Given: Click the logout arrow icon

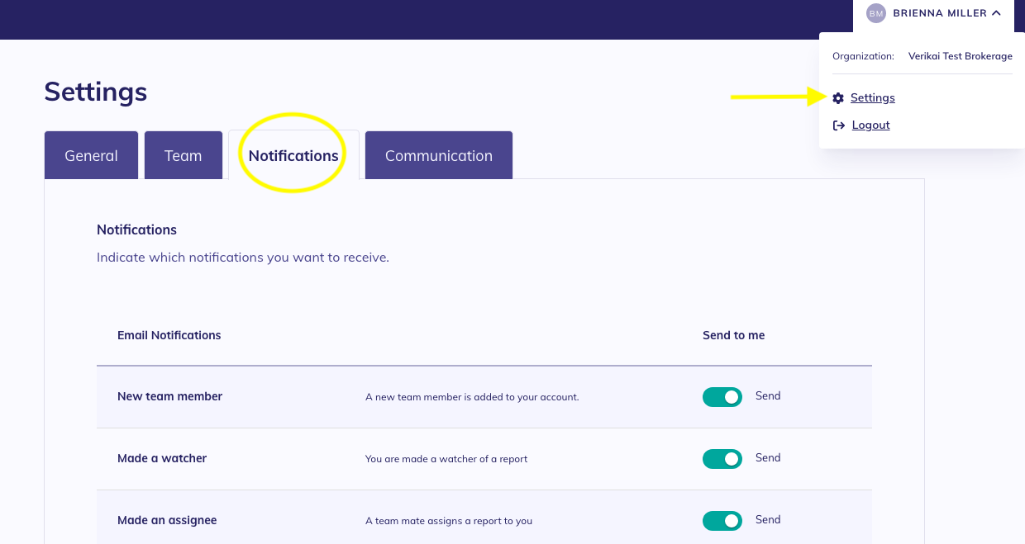Looking at the screenshot, I should point(838,125).
